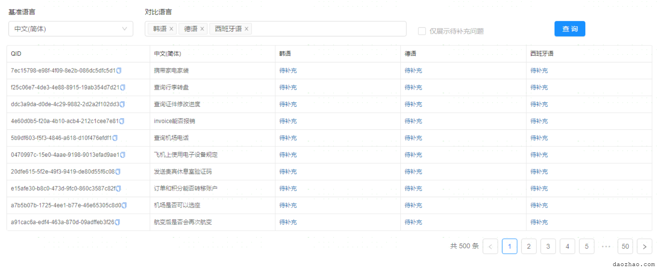Open 德语 待补充 link for invoice能否报销
Image resolution: width=657 pixels, height=268 pixels.
pyautogui.click(x=413, y=121)
